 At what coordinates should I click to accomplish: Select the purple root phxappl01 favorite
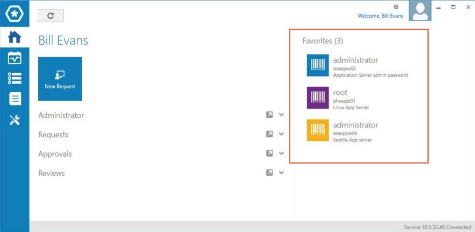click(318, 98)
